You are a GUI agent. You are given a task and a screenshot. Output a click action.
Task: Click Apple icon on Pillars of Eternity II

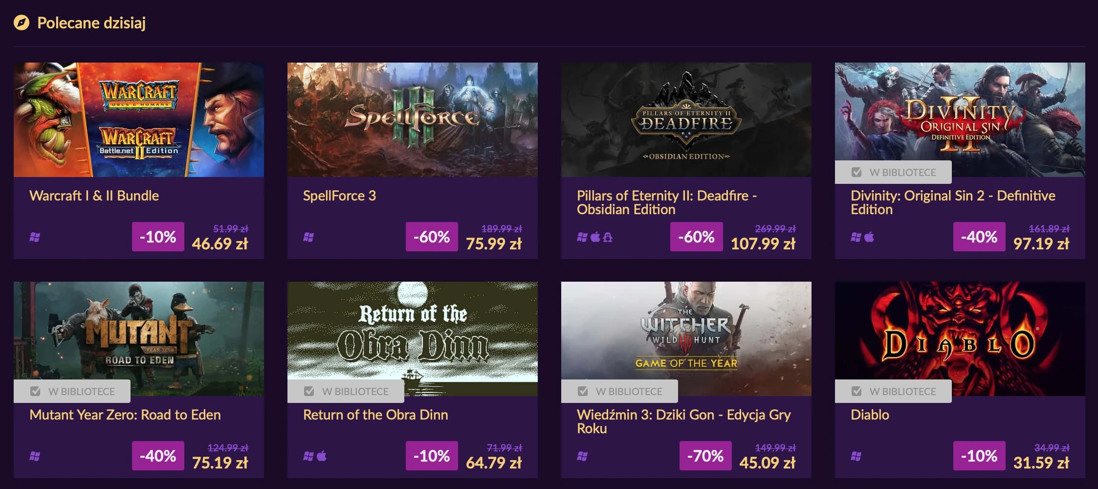click(x=595, y=237)
